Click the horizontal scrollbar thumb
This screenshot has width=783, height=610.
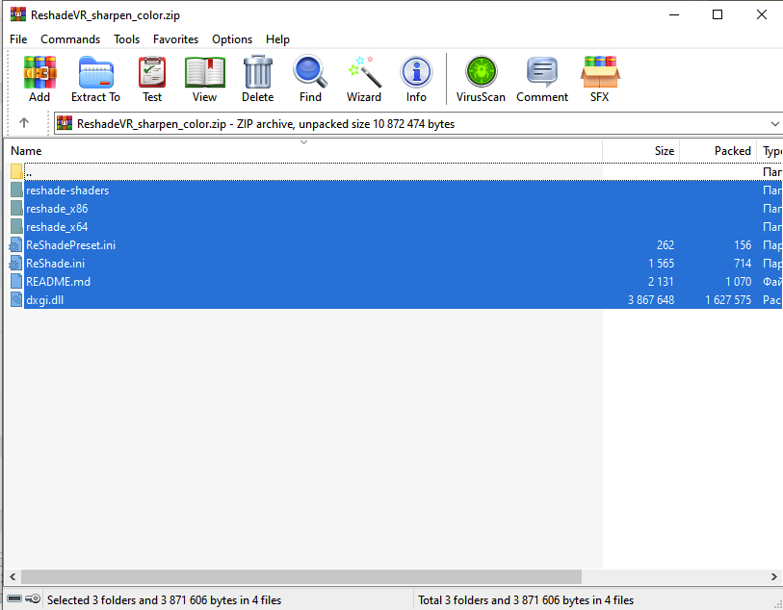301,576
